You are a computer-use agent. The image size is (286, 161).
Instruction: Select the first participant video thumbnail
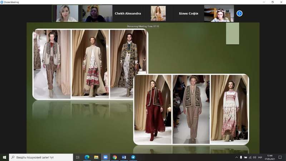(x=67, y=14)
